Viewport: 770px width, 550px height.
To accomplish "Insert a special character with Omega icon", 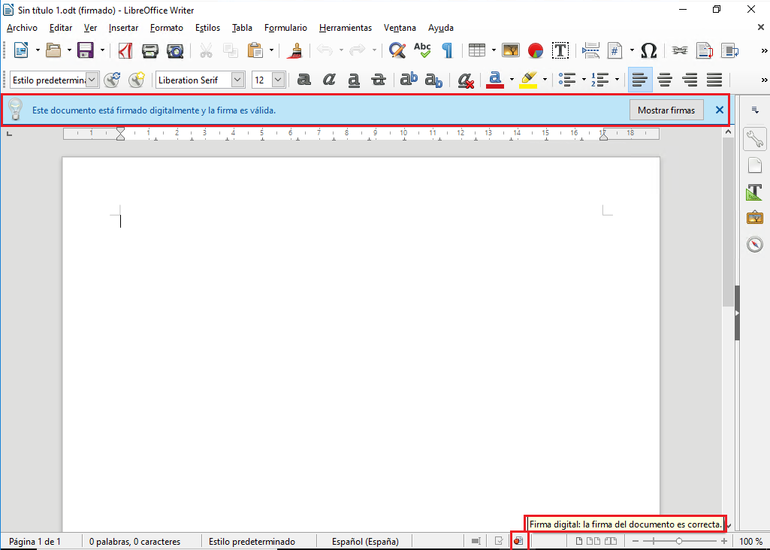I will (649, 50).
